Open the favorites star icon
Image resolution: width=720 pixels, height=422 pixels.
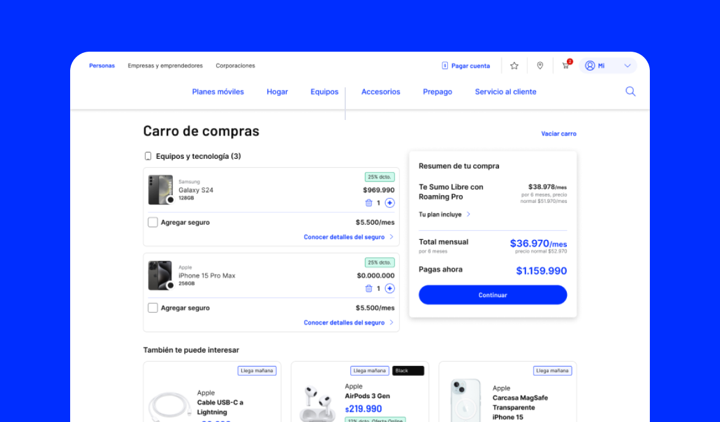514,66
